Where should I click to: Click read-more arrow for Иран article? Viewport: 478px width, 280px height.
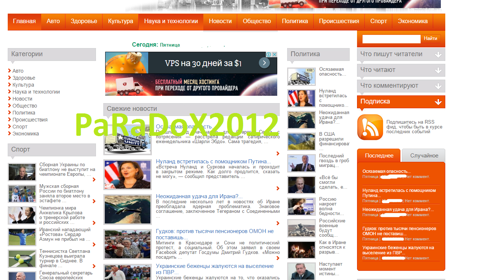tap(278, 223)
